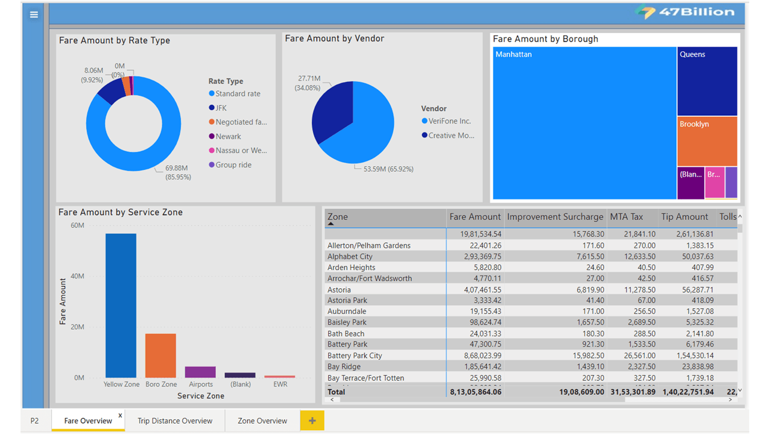The width and height of the screenshot is (772, 434).
Task: Click the right scroll arrow below the table
Action: click(730, 400)
